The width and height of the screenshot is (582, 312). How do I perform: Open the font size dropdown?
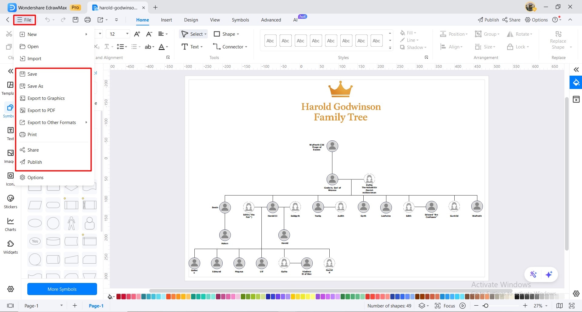127,34
